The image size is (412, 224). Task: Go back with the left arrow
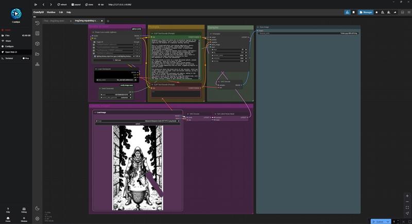click(43, 5)
